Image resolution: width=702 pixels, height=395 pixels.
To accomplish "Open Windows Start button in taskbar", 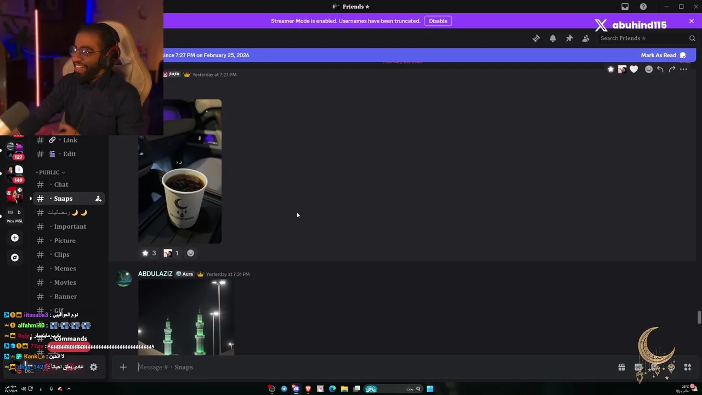I will tap(430, 389).
